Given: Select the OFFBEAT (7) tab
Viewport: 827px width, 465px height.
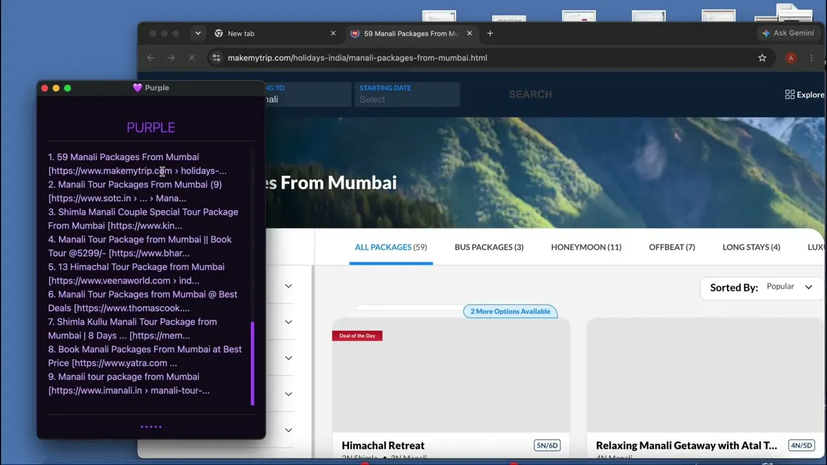Looking at the screenshot, I should point(672,247).
